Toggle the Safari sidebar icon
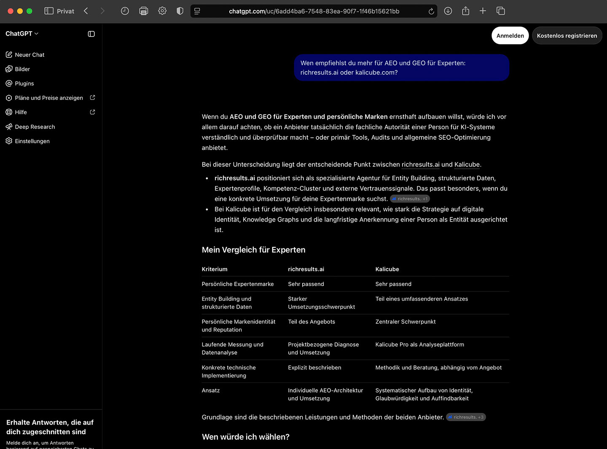Image resolution: width=607 pixels, height=449 pixels. (x=49, y=11)
